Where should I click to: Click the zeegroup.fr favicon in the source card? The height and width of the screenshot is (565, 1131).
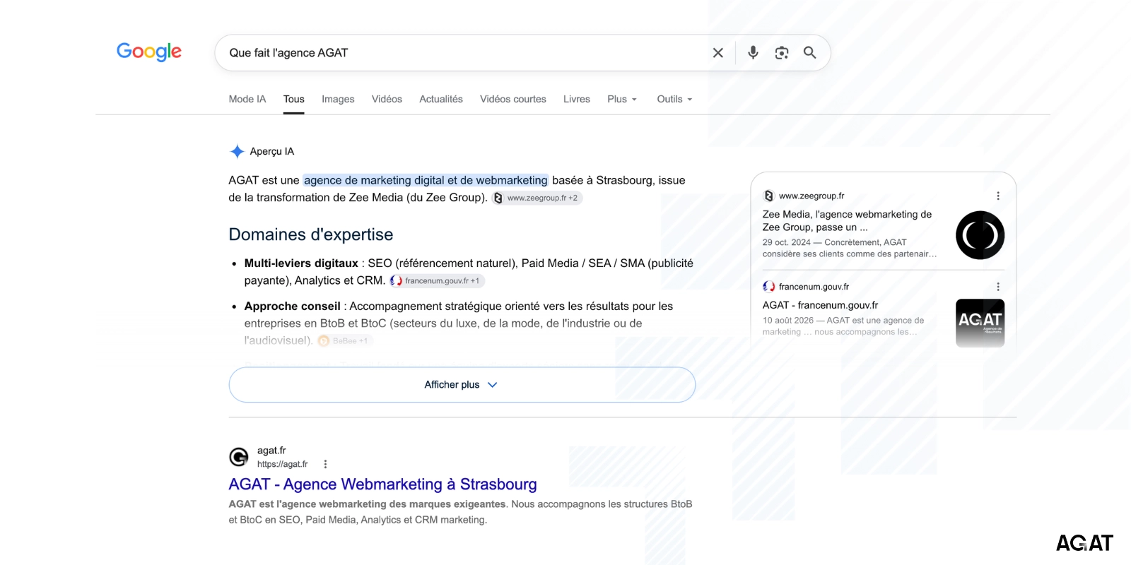point(768,196)
